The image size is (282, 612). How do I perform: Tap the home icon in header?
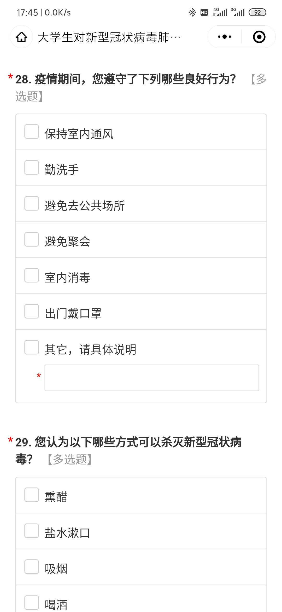pyautogui.click(x=21, y=37)
